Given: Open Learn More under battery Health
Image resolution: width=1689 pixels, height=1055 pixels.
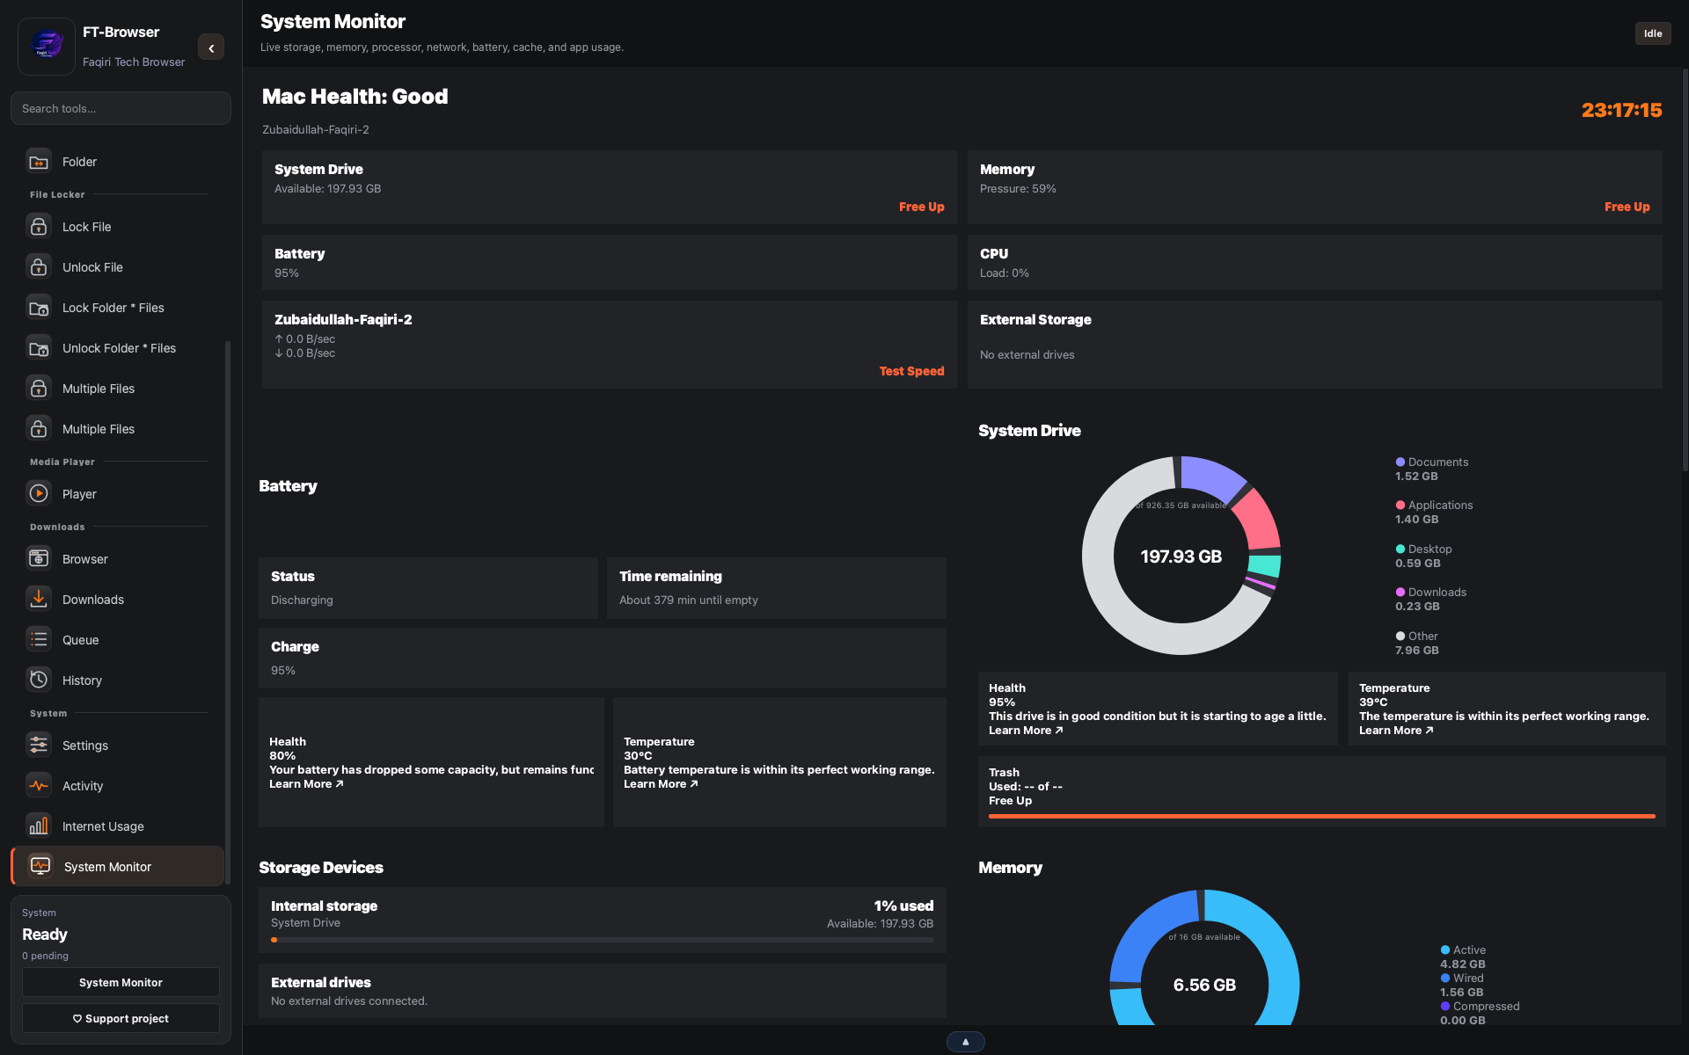Looking at the screenshot, I should coord(306,783).
